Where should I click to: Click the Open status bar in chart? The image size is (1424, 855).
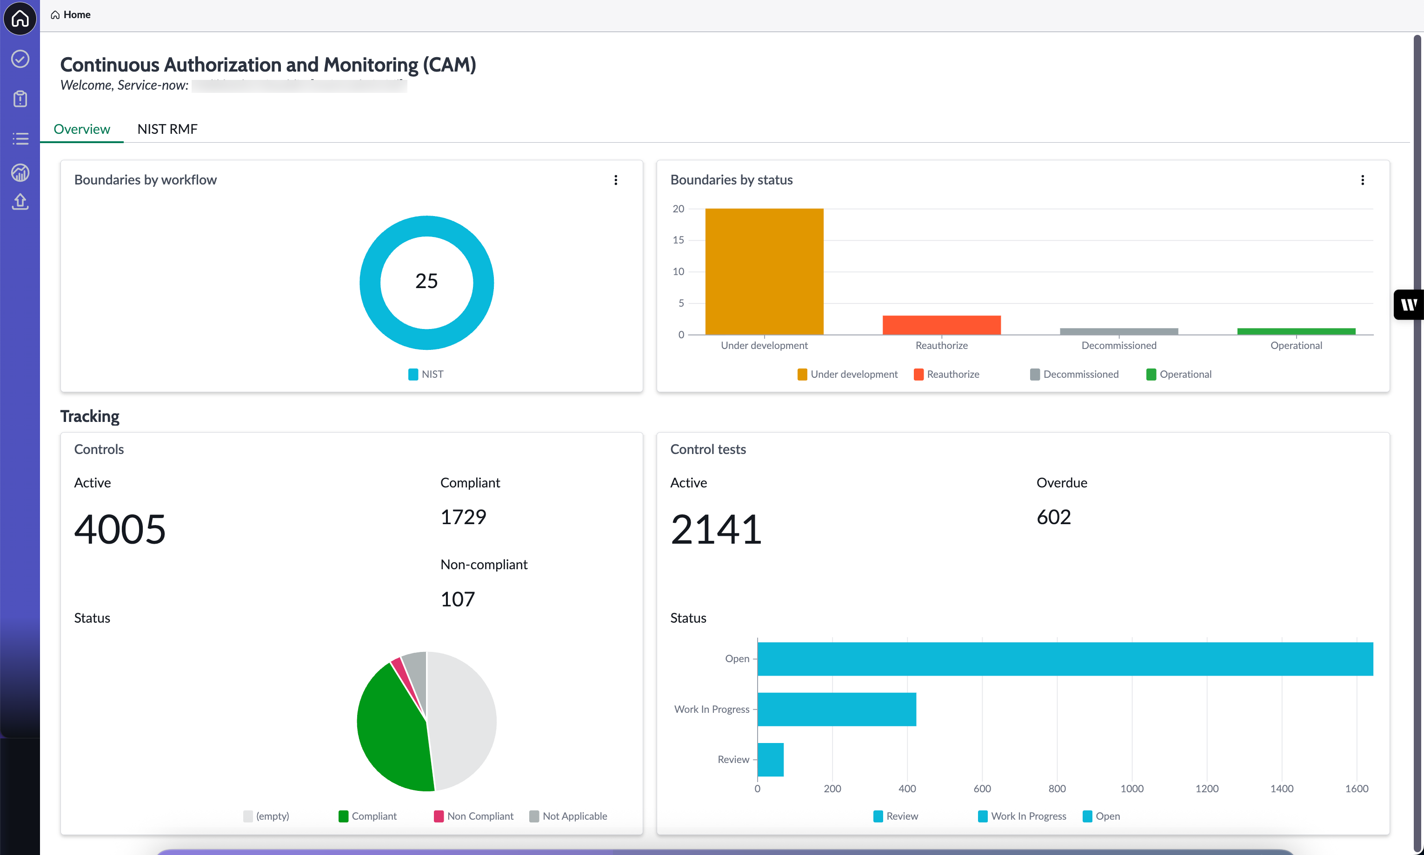coord(1065,658)
